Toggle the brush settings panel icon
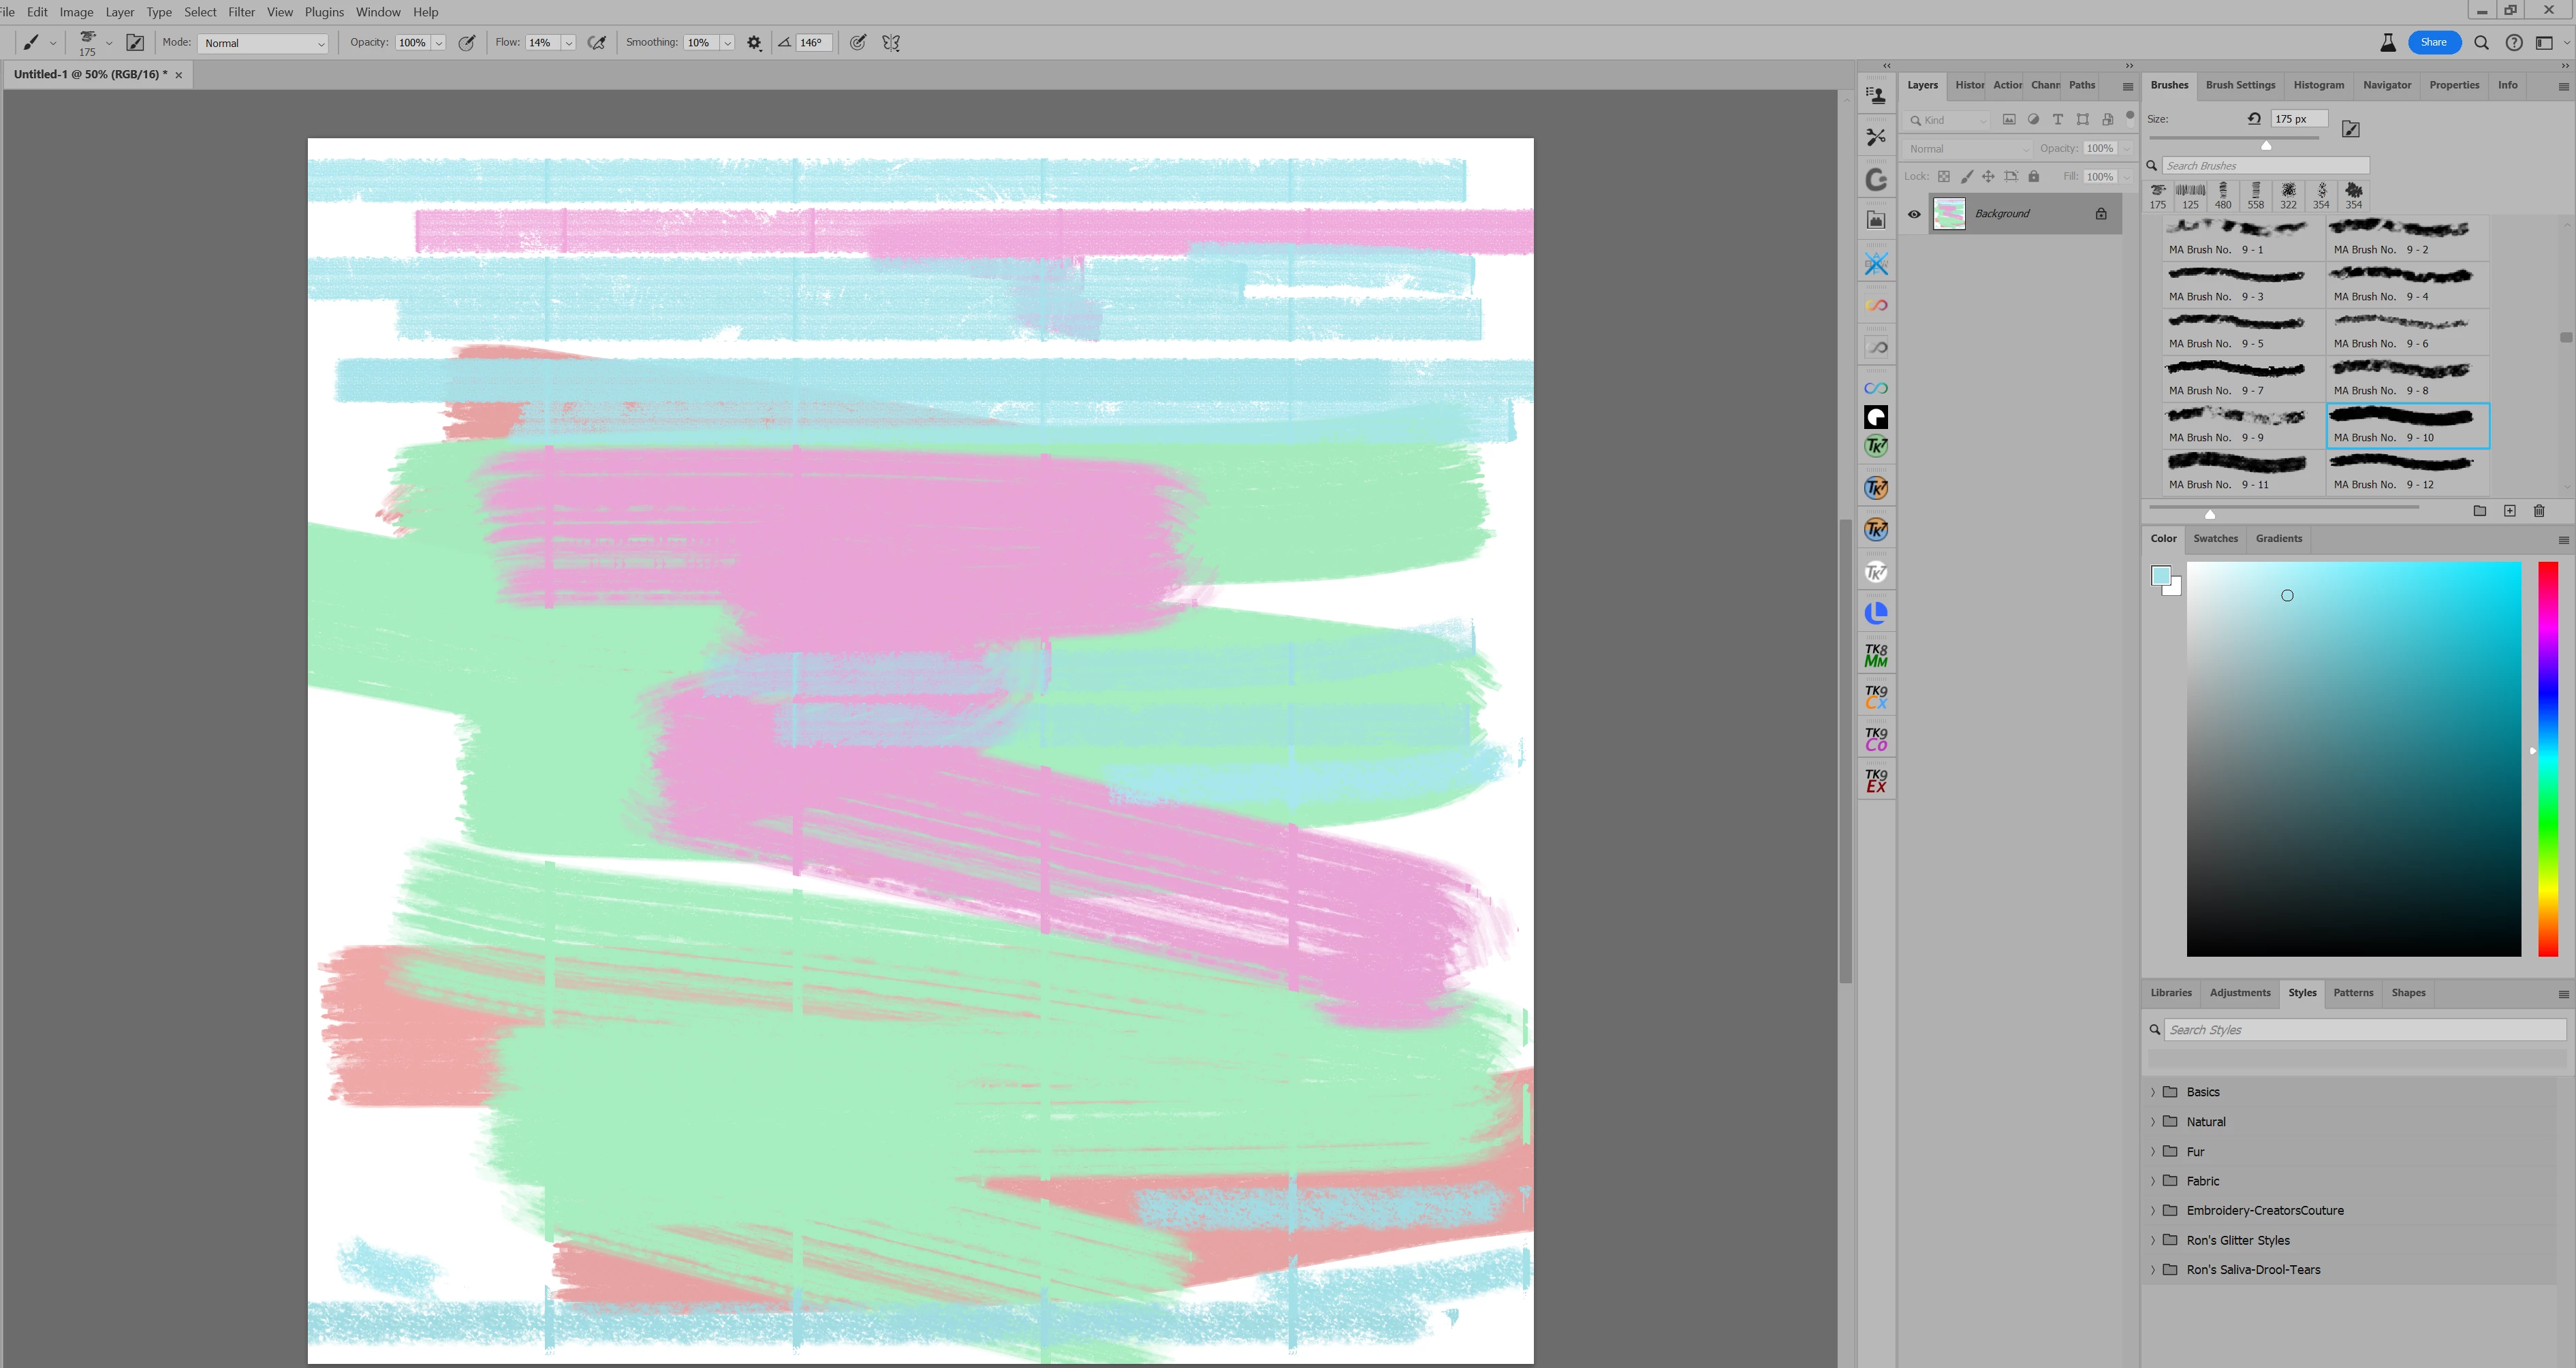This screenshot has height=1368, width=2576. tap(135, 43)
